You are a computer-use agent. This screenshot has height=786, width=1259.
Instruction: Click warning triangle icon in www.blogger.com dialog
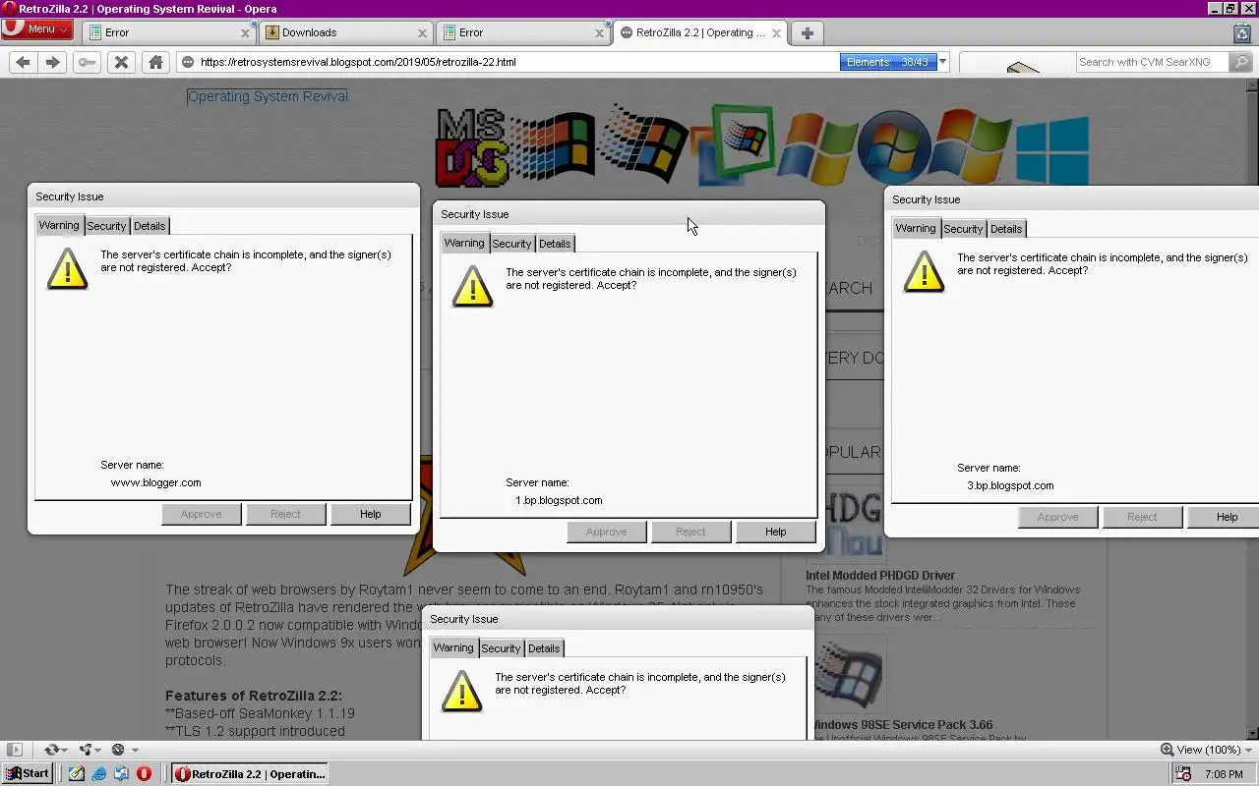67,268
